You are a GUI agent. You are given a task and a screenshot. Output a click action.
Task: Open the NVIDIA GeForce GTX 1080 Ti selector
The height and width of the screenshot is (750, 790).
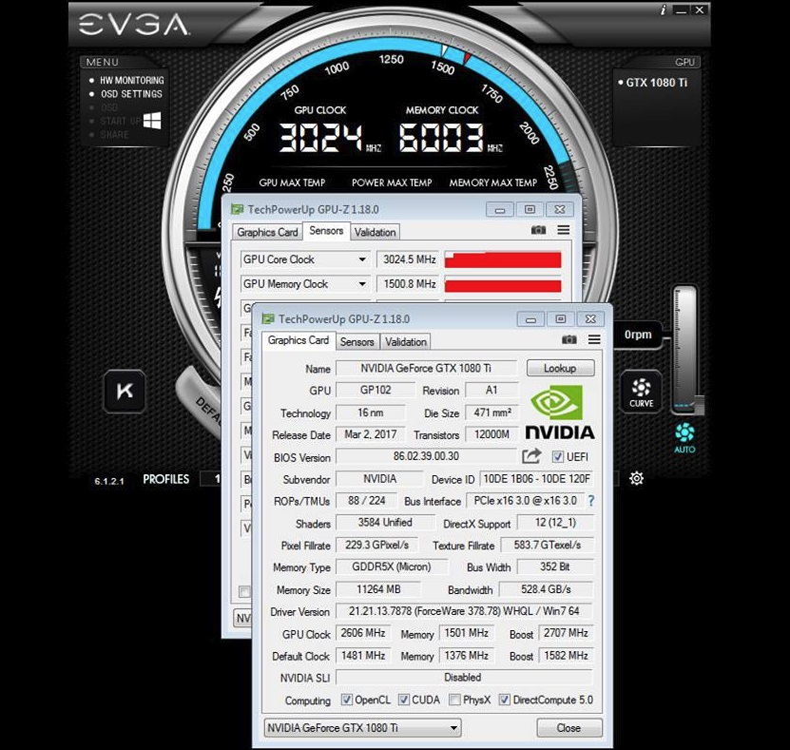[361, 728]
